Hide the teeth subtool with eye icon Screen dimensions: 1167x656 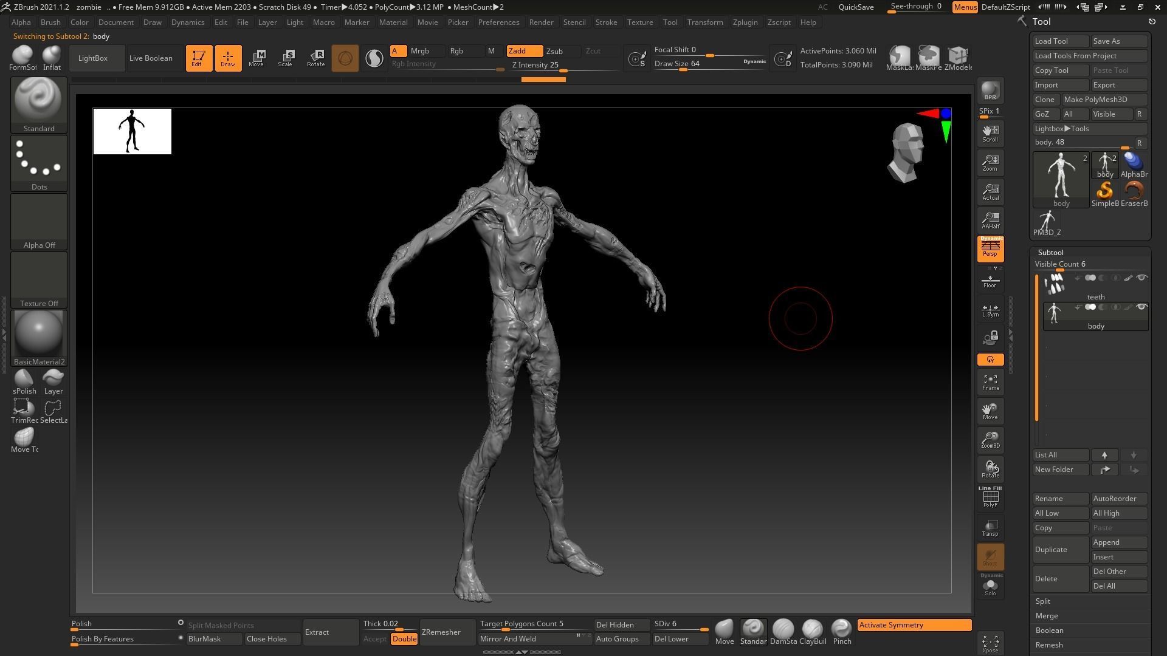point(1141,278)
